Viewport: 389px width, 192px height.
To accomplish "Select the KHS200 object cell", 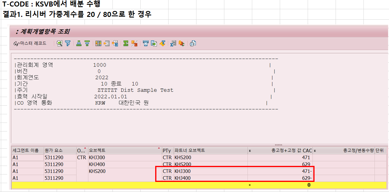I will (x=125, y=171).
